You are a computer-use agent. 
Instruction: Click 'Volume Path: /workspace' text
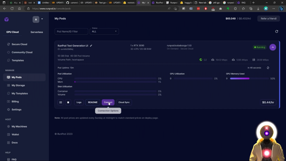[71, 60]
